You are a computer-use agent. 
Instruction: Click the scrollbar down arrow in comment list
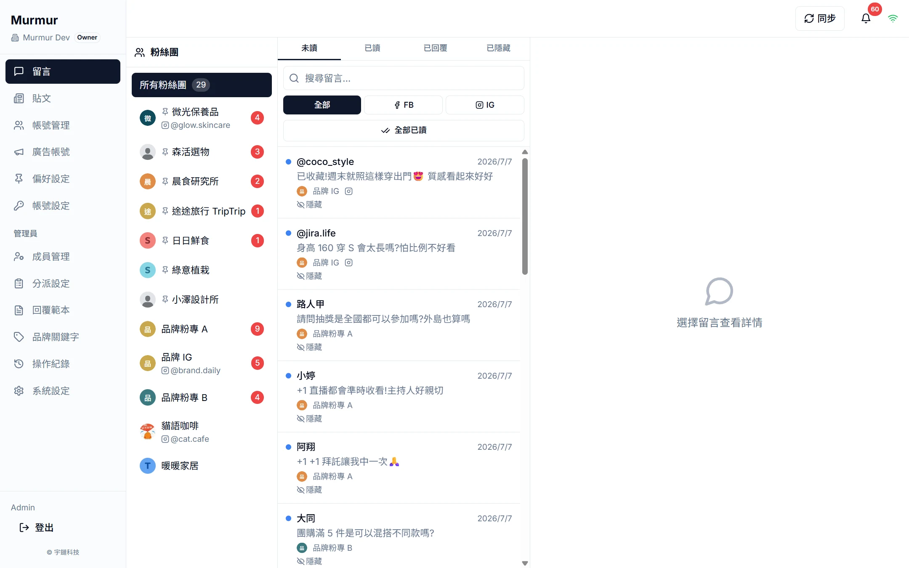point(525,563)
